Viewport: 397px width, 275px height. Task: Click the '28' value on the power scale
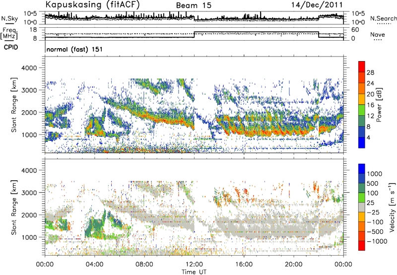click(x=370, y=72)
